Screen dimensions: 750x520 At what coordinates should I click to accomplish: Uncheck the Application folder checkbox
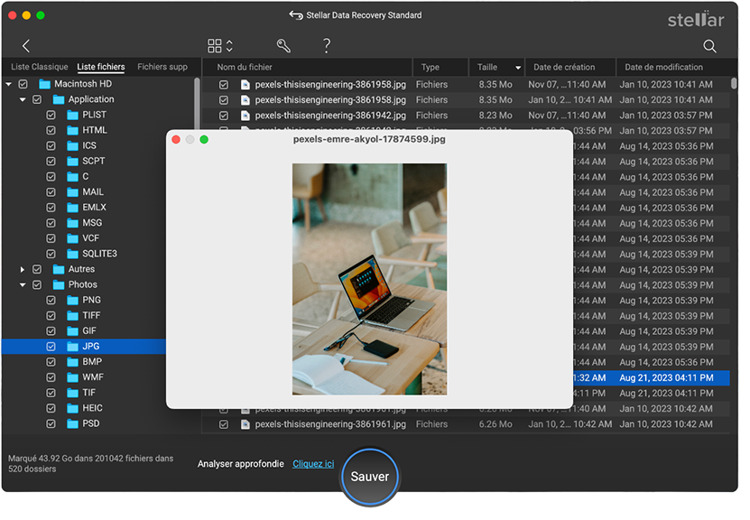pos(37,101)
